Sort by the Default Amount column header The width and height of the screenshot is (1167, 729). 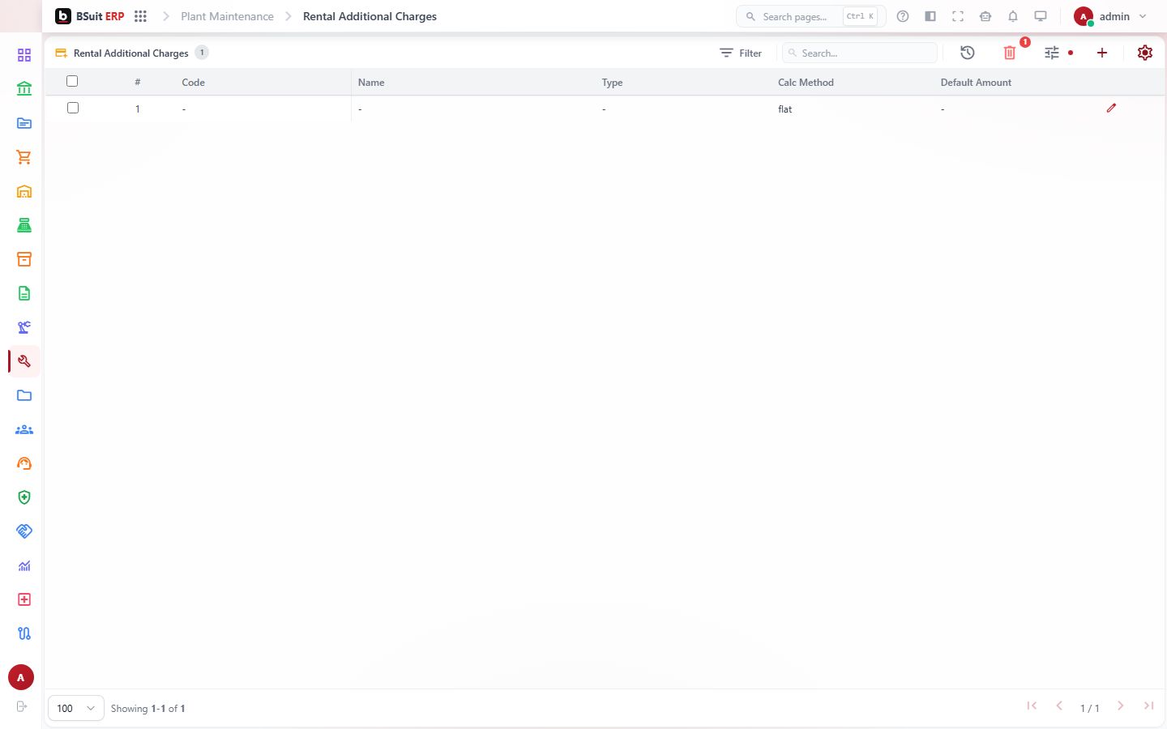tap(976, 83)
